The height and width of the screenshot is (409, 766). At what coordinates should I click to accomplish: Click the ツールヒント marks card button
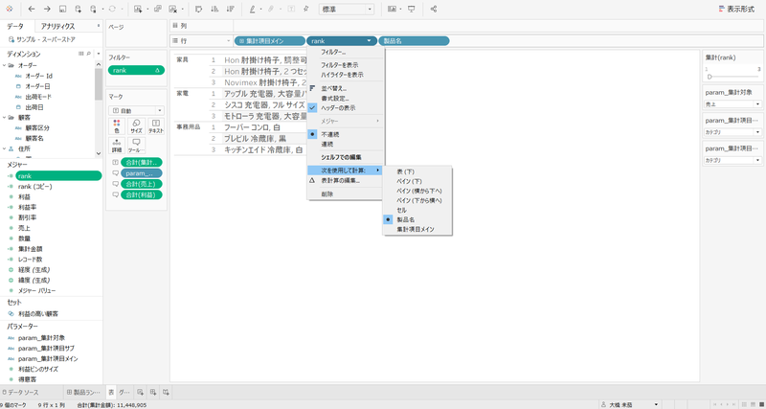[136, 146]
